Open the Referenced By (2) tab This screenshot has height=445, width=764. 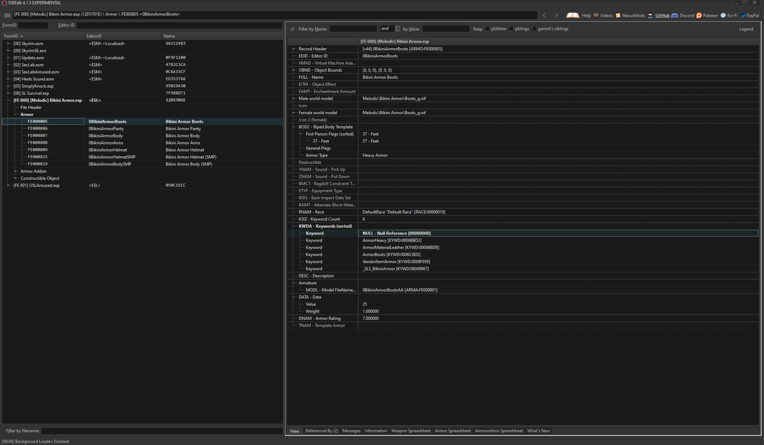(322, 431)
